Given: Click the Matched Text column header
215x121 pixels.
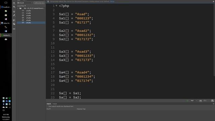Looking at the screenshot, I should tap(81, 109).
